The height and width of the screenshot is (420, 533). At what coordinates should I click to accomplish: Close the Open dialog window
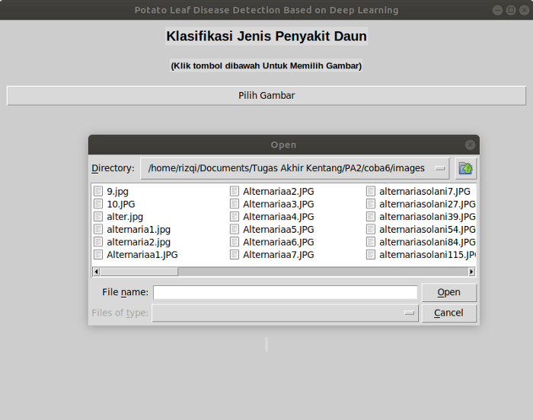[x=471, y=145]
